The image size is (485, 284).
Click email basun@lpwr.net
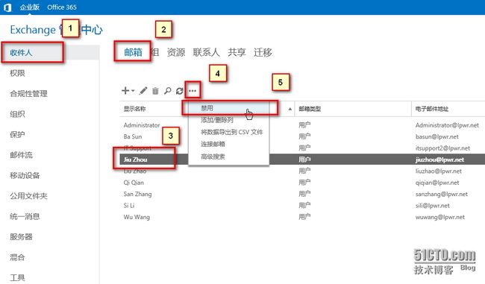click(436, 136)
